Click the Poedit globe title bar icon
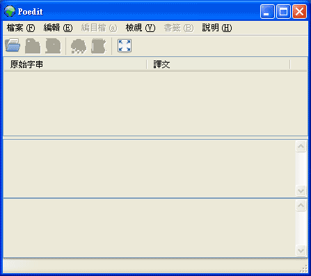Viewport: 311px width, 276px height. (x=10, y=11)
